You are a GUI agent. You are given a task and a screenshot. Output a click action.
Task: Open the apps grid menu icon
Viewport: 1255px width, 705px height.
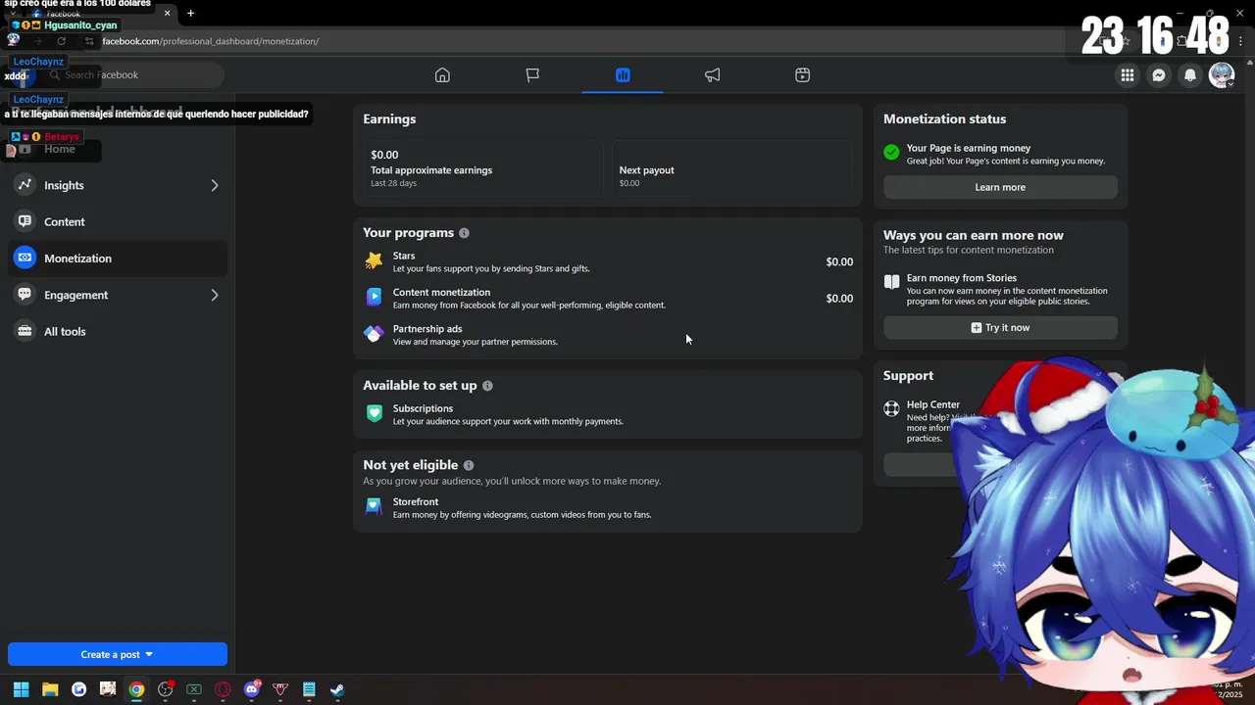point(1128,75)
